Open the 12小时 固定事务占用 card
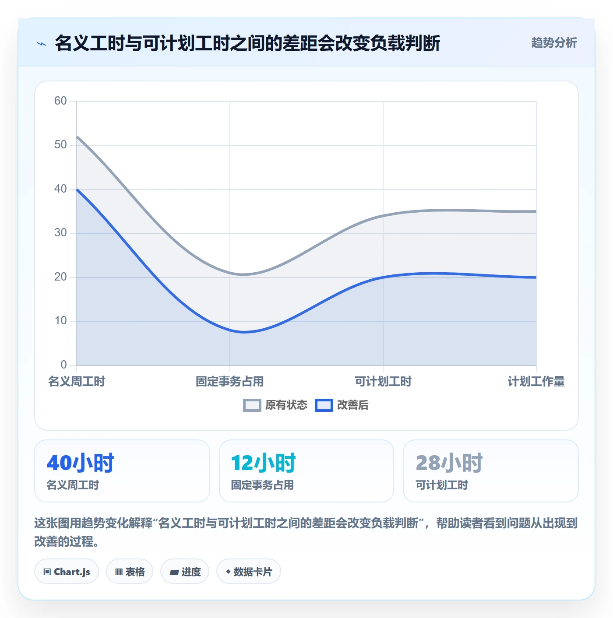 (x=306, y=471)
